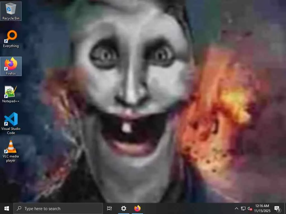
Task: Open the clock showing 12:16 AM
Action: (262, 208)
